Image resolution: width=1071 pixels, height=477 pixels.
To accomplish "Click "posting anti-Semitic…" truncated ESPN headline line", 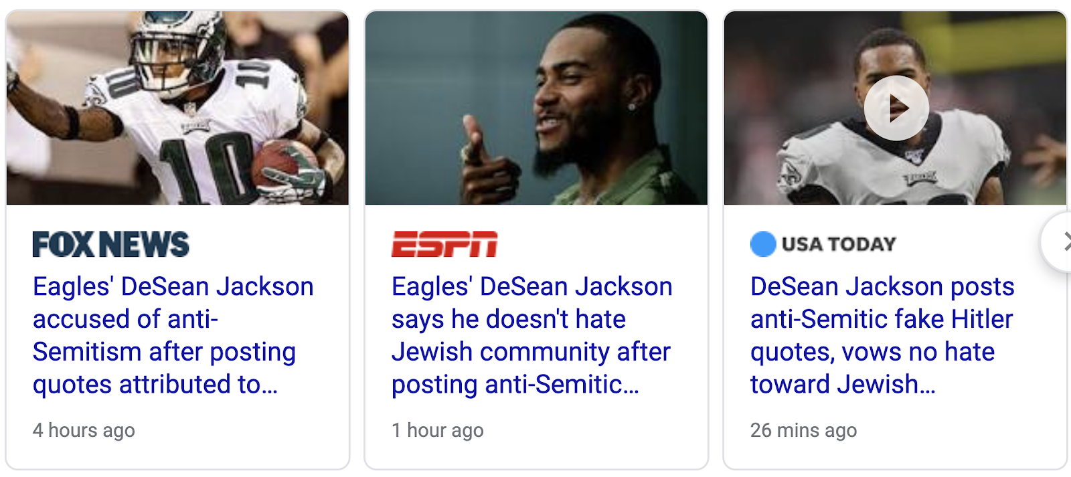I will 515,385.
